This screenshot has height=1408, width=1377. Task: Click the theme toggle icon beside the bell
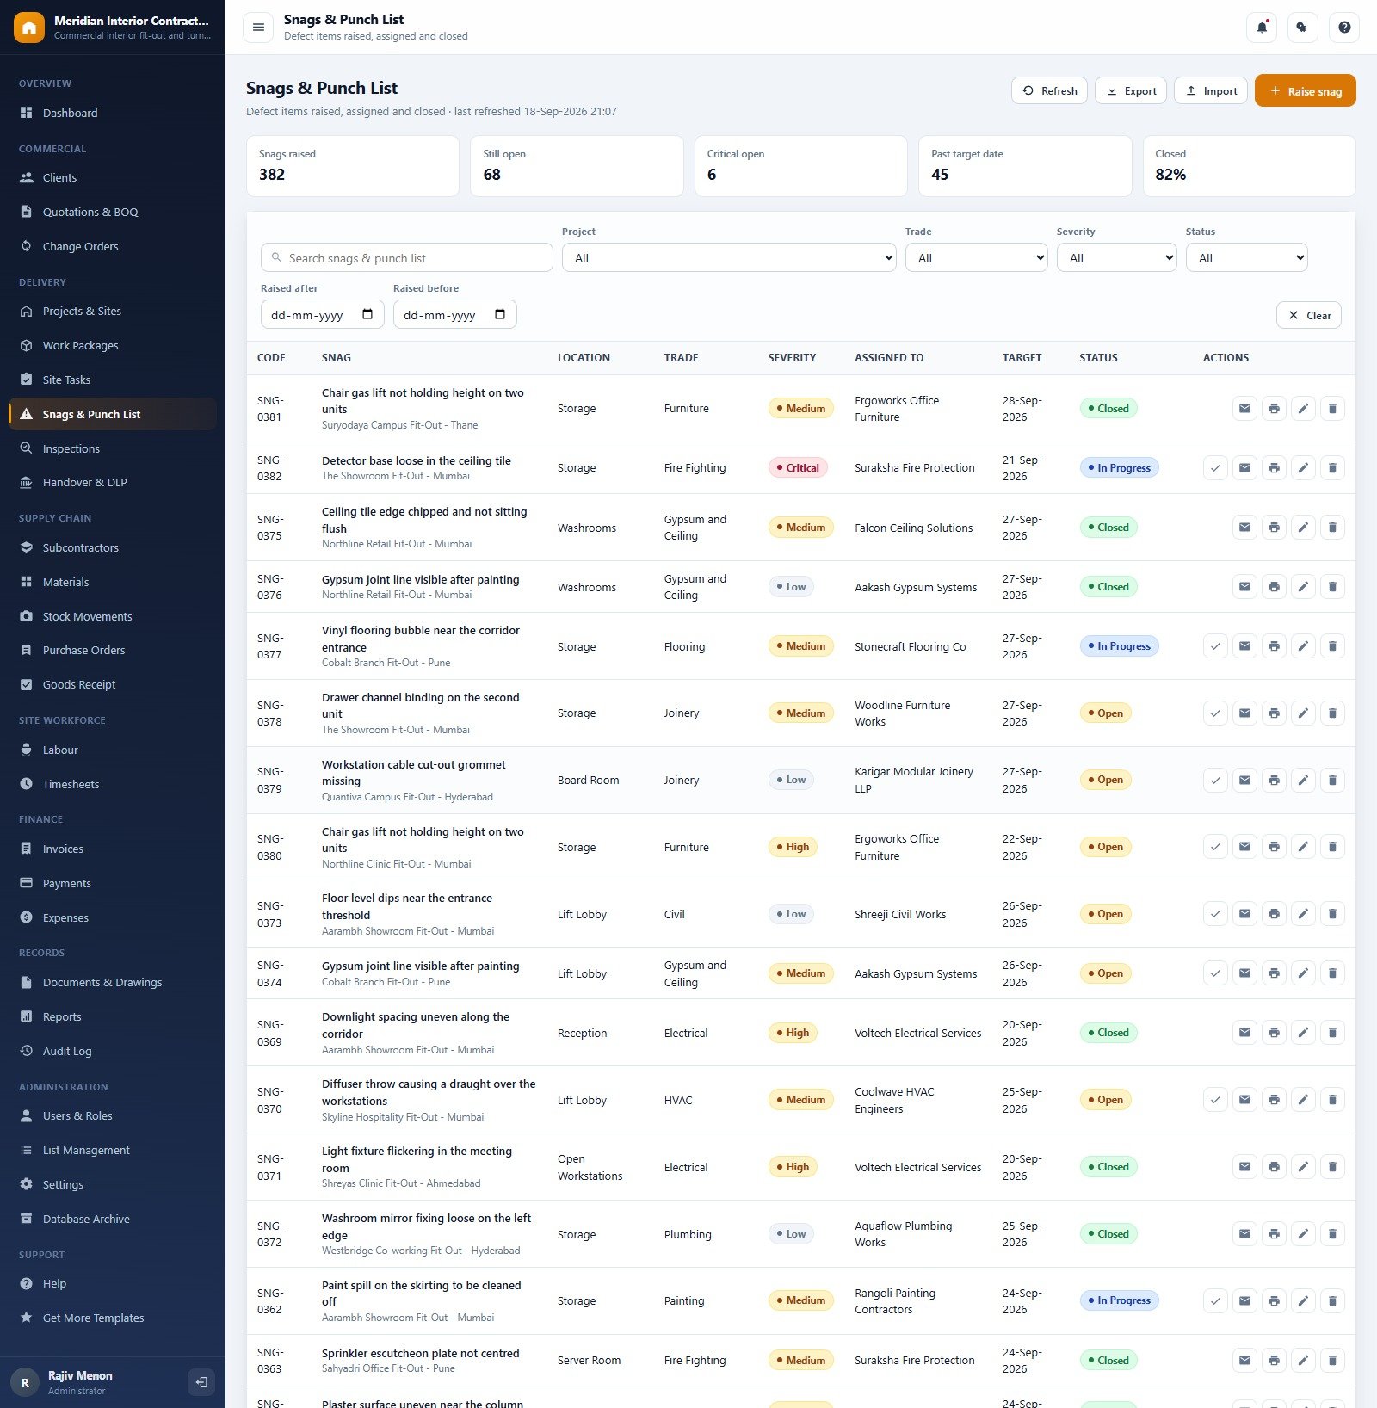[1303, 28]
